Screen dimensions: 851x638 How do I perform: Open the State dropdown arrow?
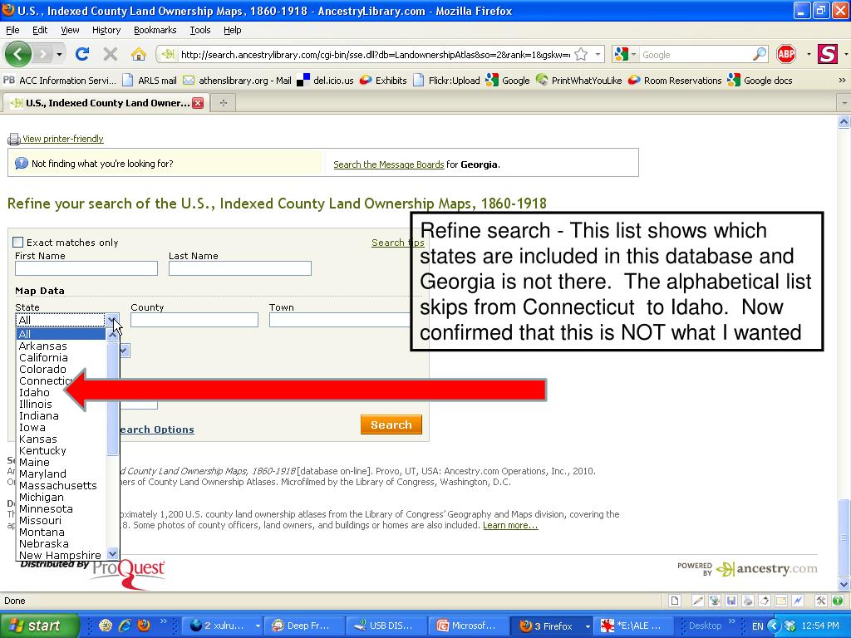pyautogui.click(x=112, y=320)
